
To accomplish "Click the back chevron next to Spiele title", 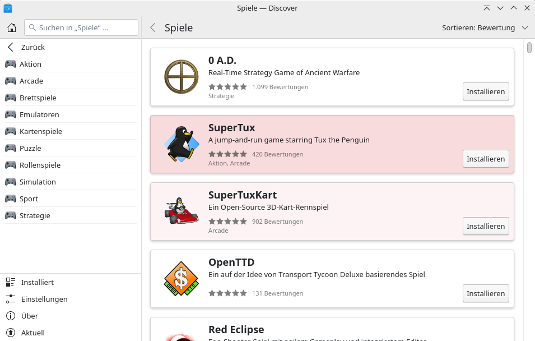I will [x=153, y=27].
